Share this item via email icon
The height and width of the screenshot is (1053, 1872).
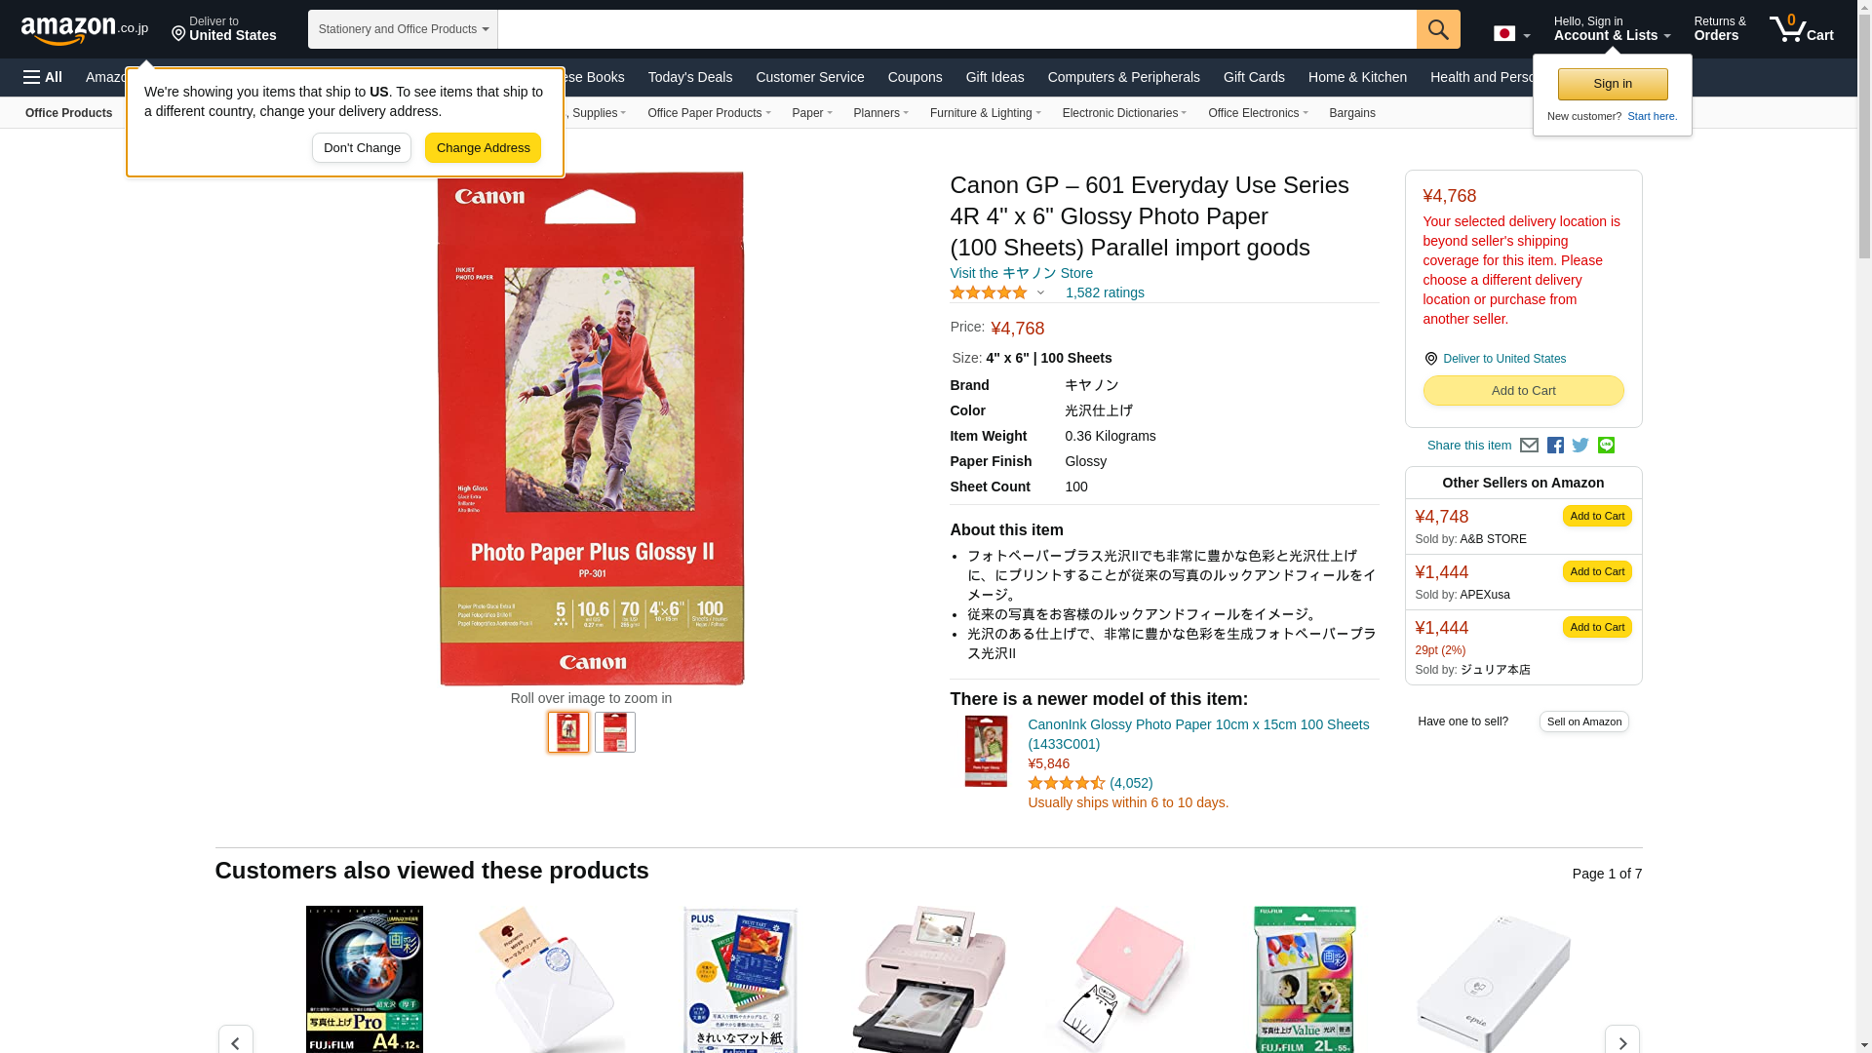pyautogui.click(x=1529, y=446)
